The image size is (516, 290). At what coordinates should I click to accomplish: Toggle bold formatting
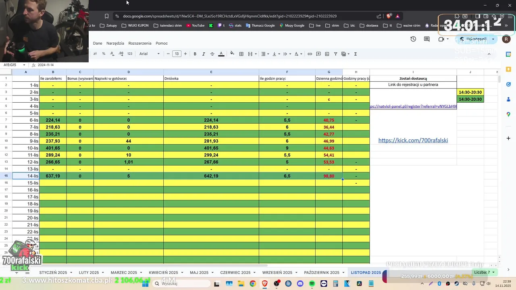(195, 54)
